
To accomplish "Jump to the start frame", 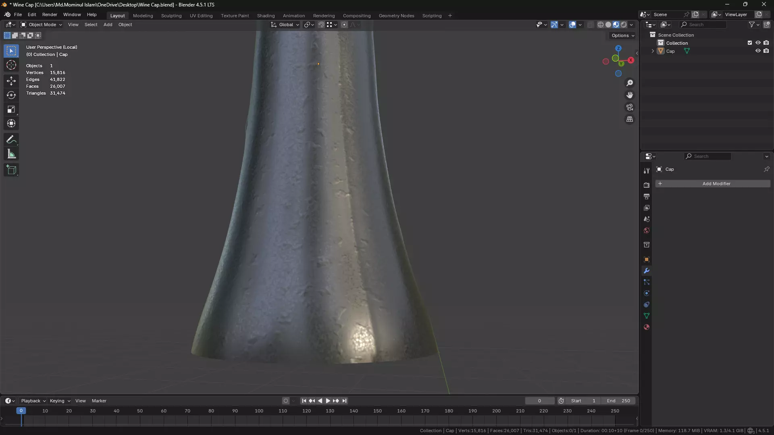I will pos(304,401).
